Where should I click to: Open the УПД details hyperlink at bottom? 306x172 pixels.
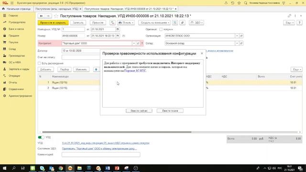[x=106, y=143]
